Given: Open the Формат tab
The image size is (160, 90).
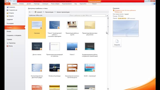Looking at the screenshot, I should [94, 4].
